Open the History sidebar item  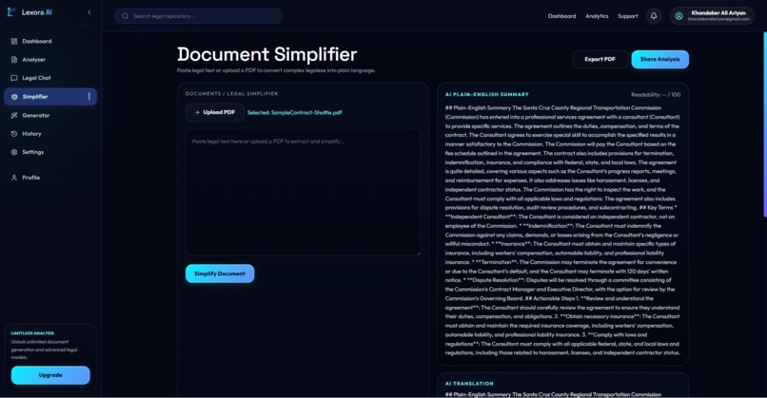point(50,134)
